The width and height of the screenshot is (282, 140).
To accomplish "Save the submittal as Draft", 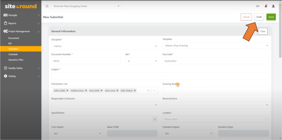I will point(259,17).
